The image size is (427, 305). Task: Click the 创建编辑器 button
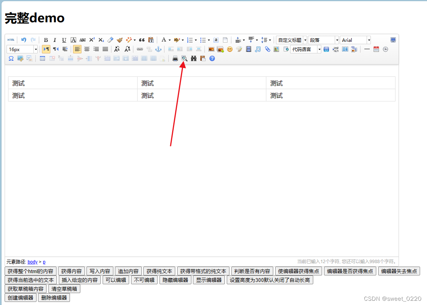pyautogui.click(x=20, y=297)
